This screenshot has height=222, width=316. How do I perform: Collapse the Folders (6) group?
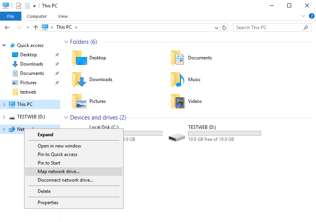click(x=66, y=42)
